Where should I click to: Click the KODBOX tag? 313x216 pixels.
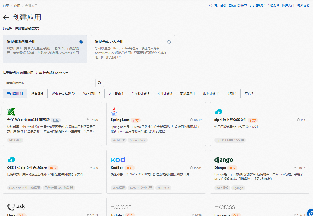tap(163, 188)
